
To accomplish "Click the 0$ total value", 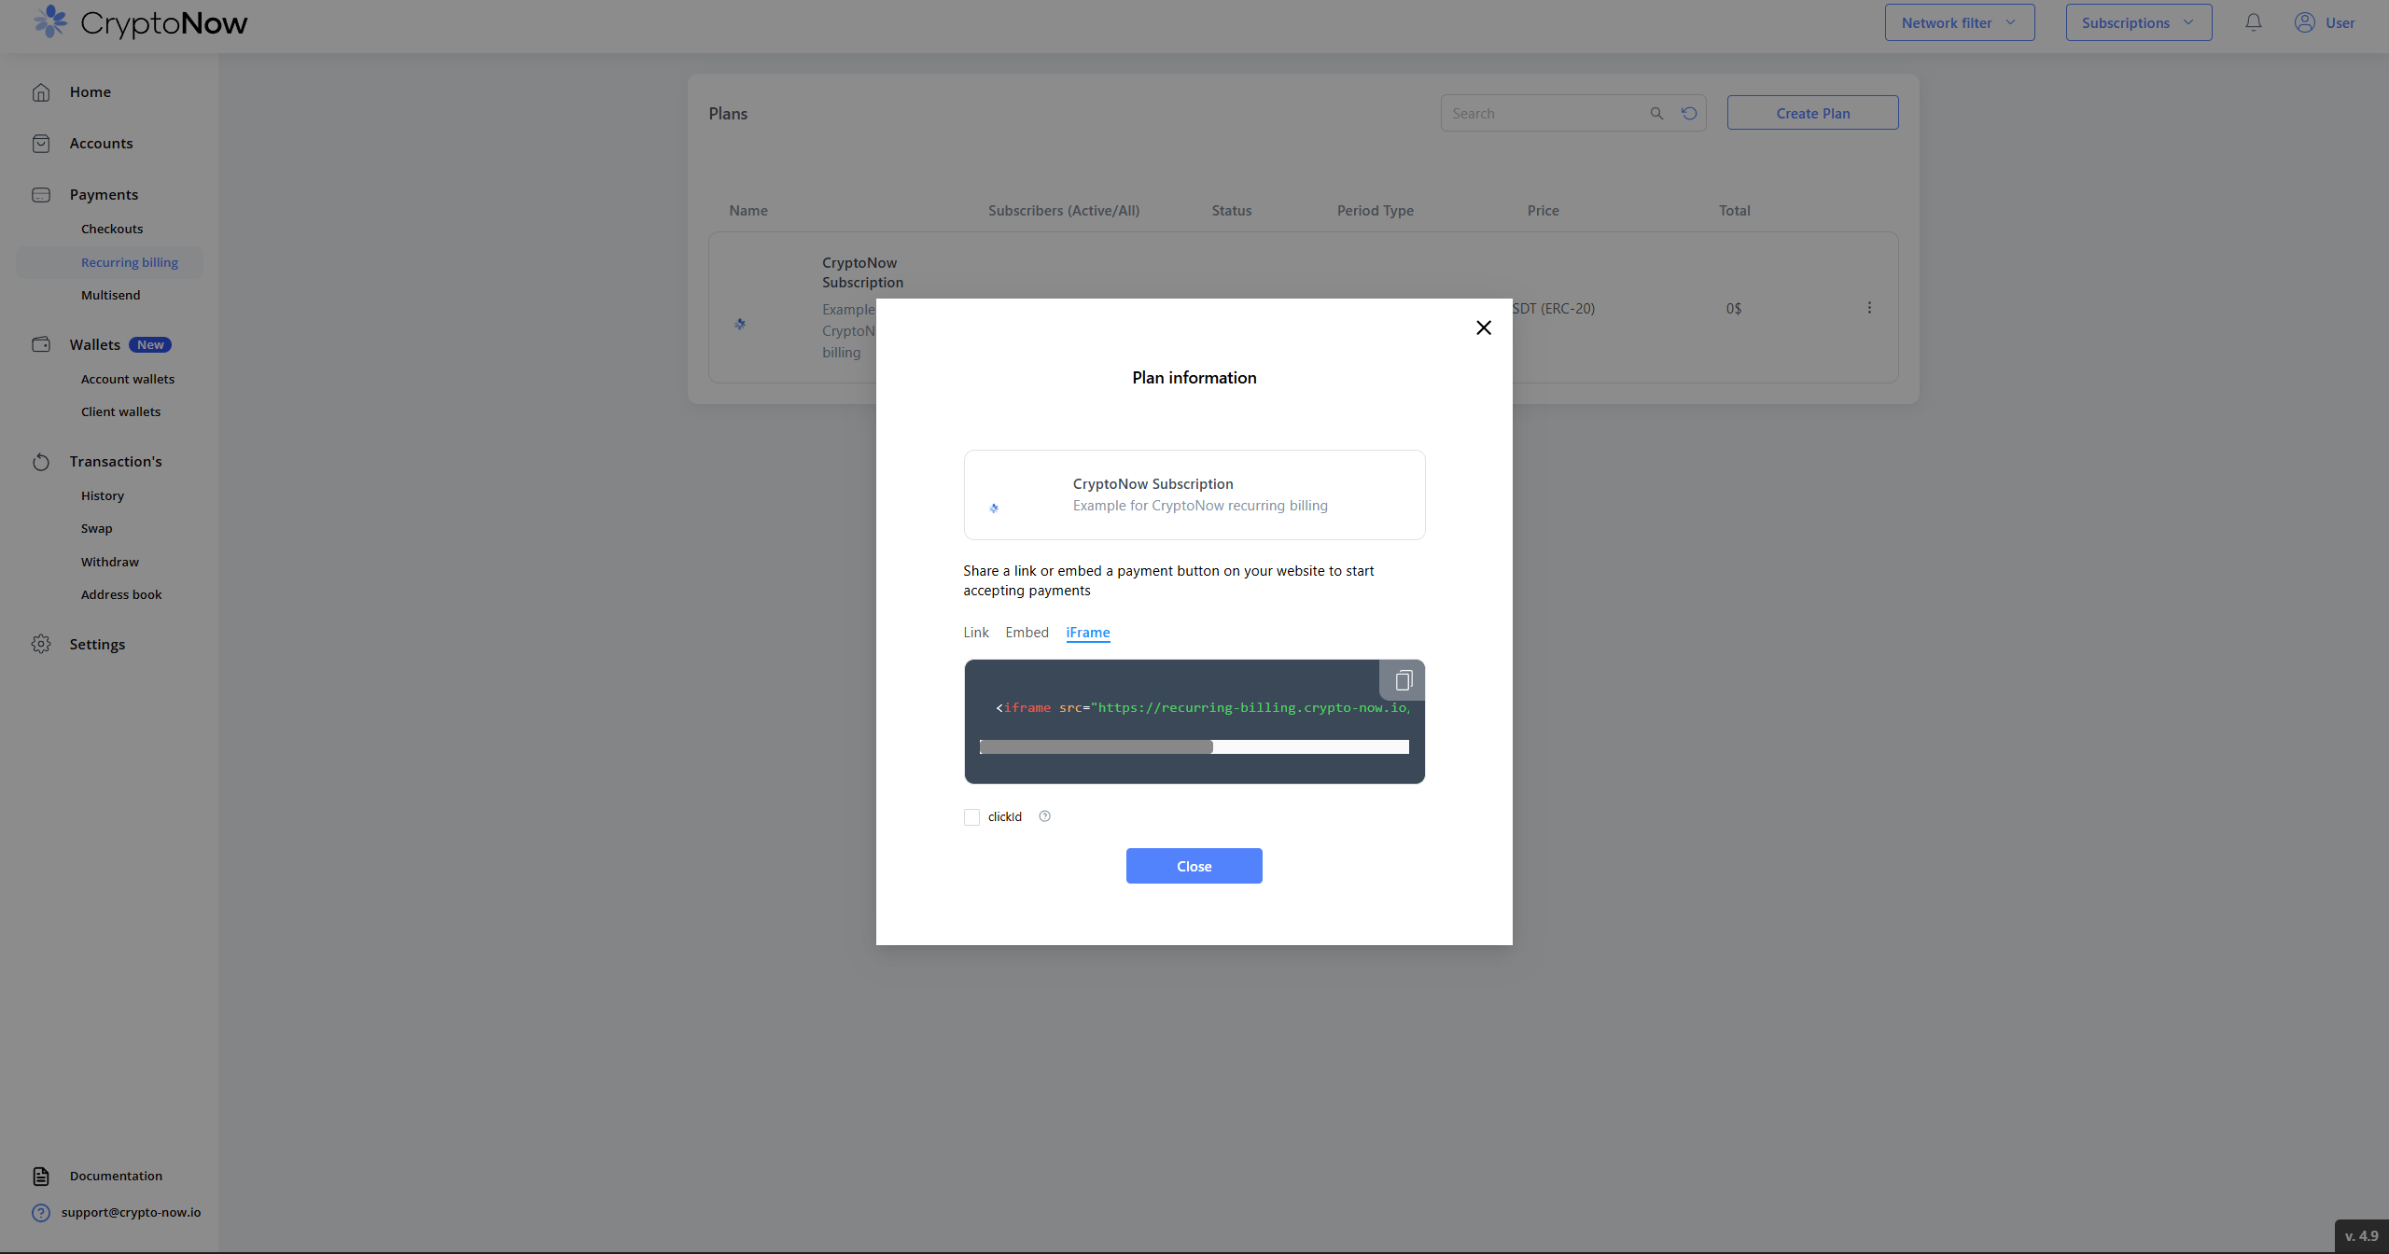I will pos(1734,309).
